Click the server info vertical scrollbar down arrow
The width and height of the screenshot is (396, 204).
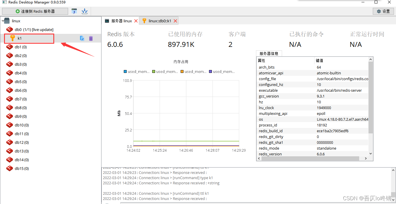[370, 154]
